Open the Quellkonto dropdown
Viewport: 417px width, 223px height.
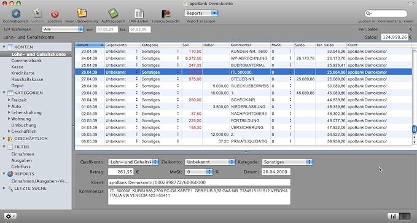coord(133,162)
